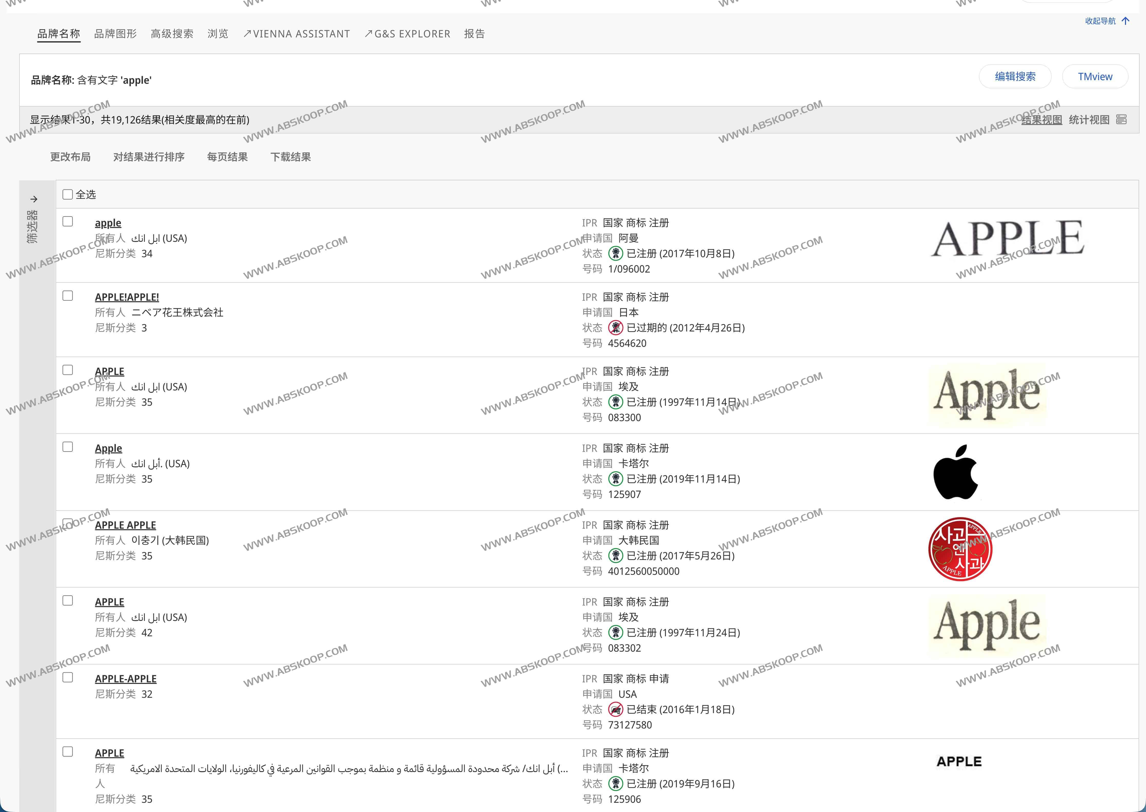1146x812 pixels.
Task: Tick checkbox for APPLE!APPLE! result
Action: [x=68, y=296]
